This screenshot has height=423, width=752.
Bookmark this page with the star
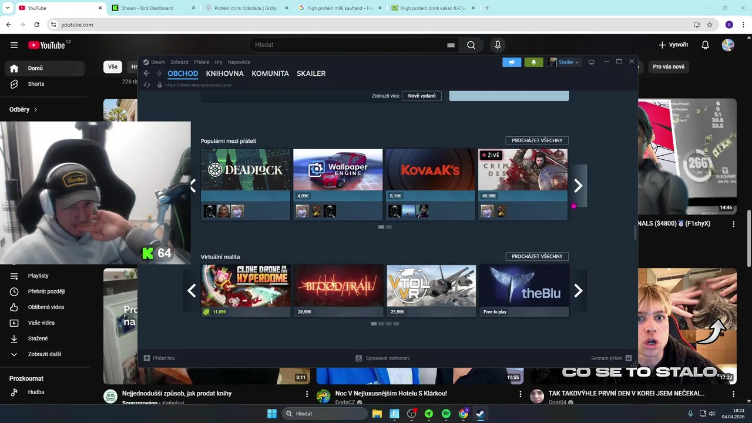710,25
